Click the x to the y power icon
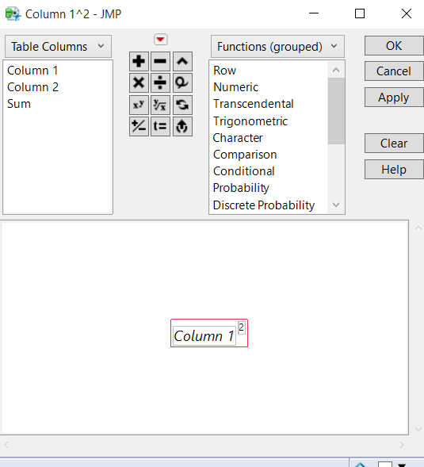The width and height of the screenshot is (424, 467). tap(139, 105)
